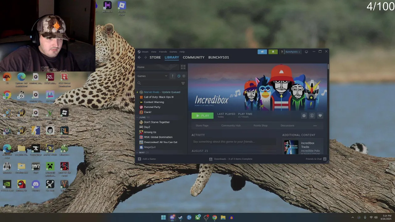This screenshot has width=395, height=222.
Task: Click the Valheim desktop shortcut
Action: [x=64, y=186]
